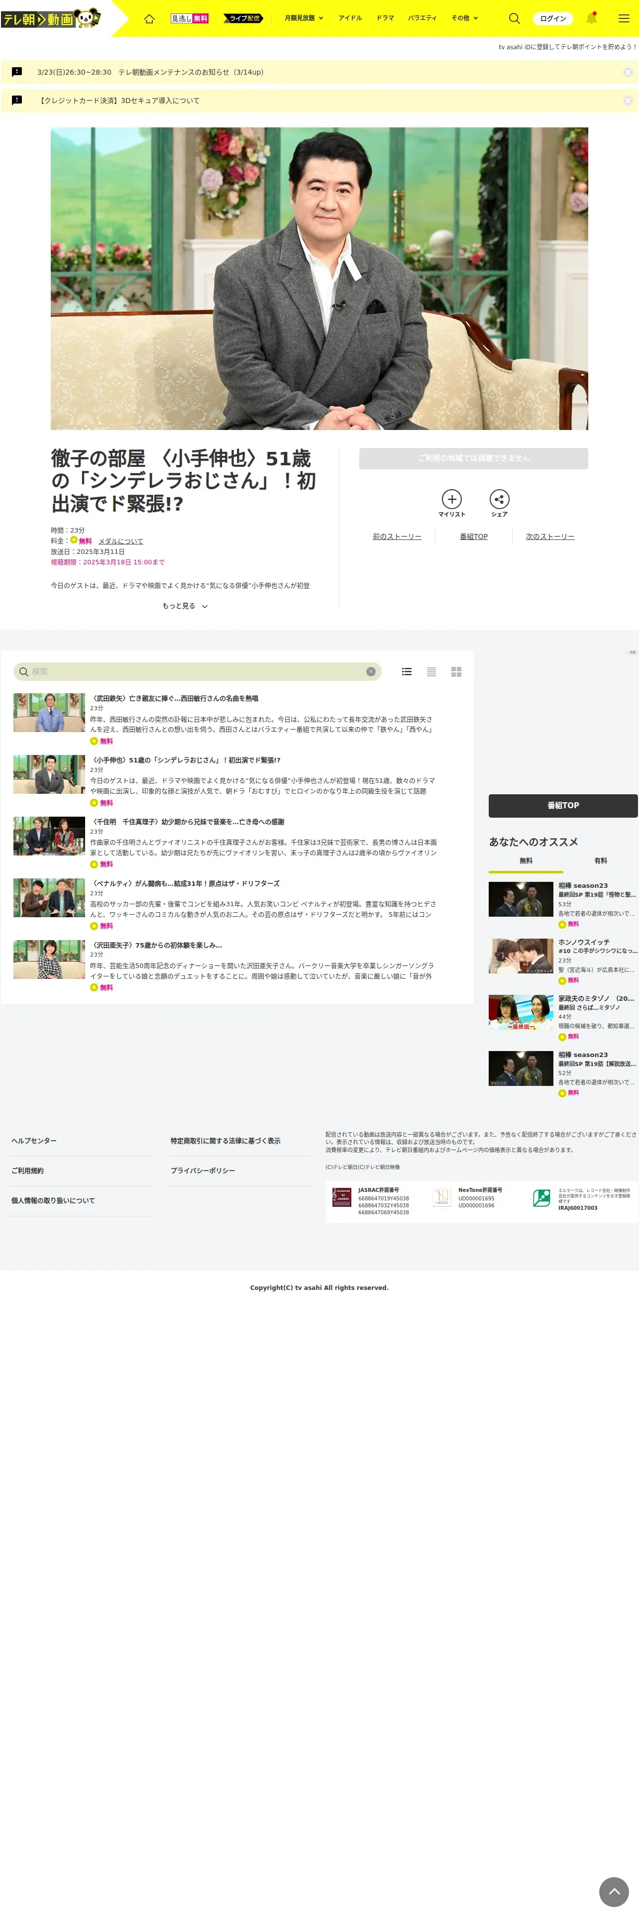The height and width of the screenshot is (1917, 639).
Task: Open 相棒 season23 第19話 53分 recommendation
Action: tap(563, 905)
